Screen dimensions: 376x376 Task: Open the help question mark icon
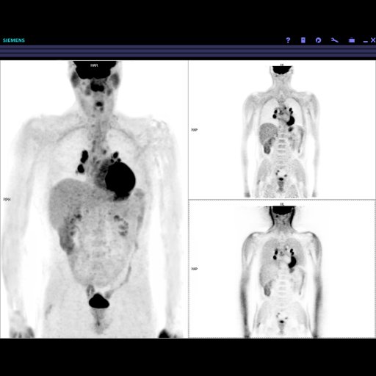click(x=288, y=40)
